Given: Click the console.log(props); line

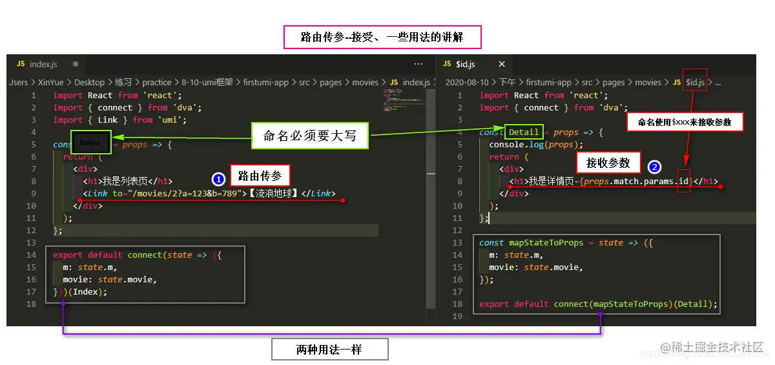Looking at the screenshot, I should (536, 144).
